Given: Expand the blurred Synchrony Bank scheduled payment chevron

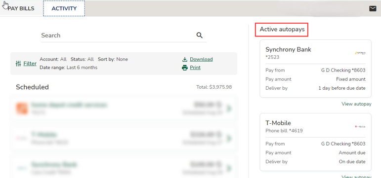Looking at the screenshot, I should point(229,168).
